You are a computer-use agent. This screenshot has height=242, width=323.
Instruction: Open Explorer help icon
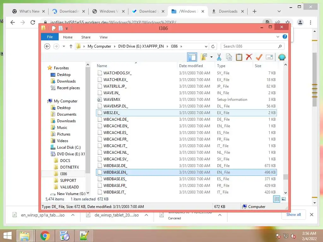point(285,37)
